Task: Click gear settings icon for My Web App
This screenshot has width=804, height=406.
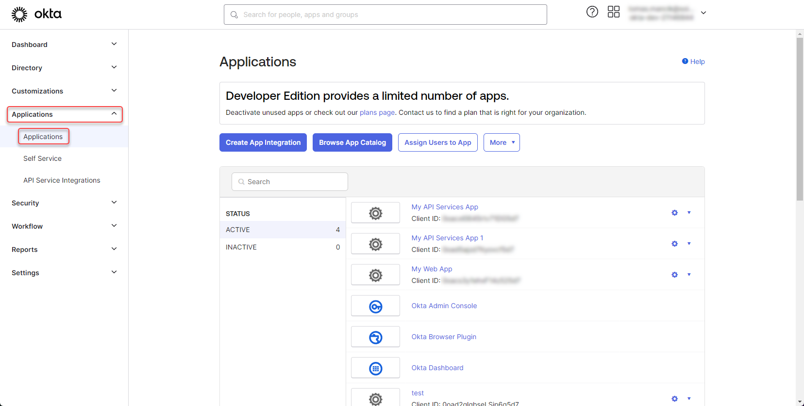Action: click(674, 275)
